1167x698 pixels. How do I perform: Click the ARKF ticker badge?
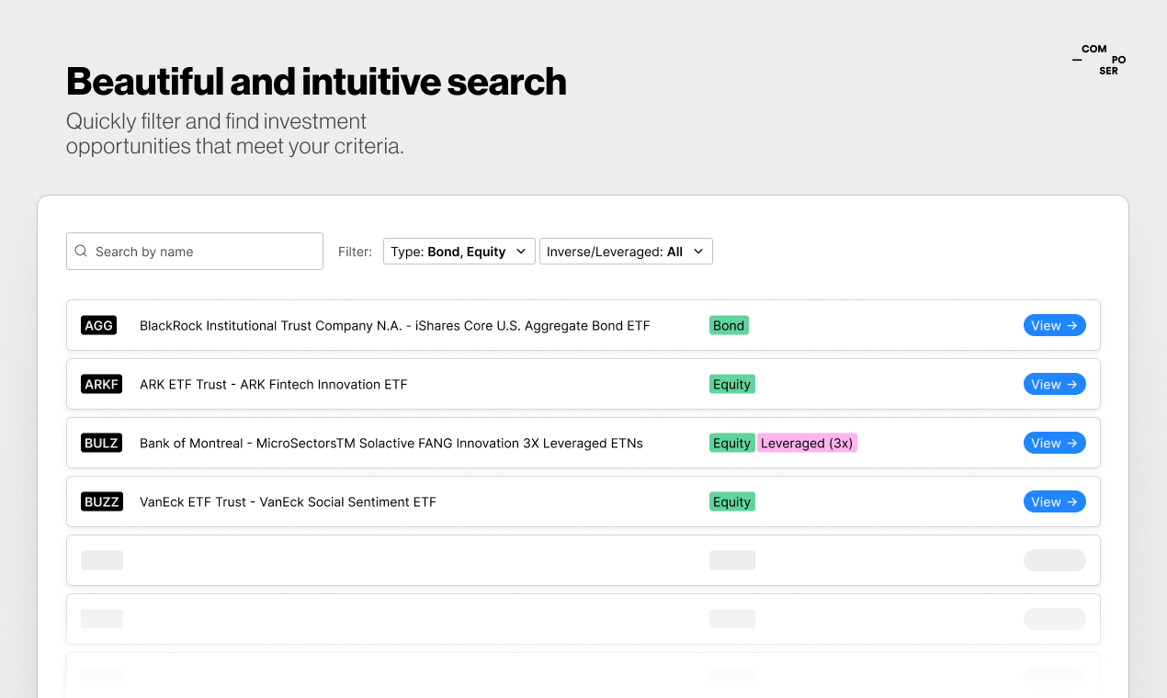click(101, 384)
